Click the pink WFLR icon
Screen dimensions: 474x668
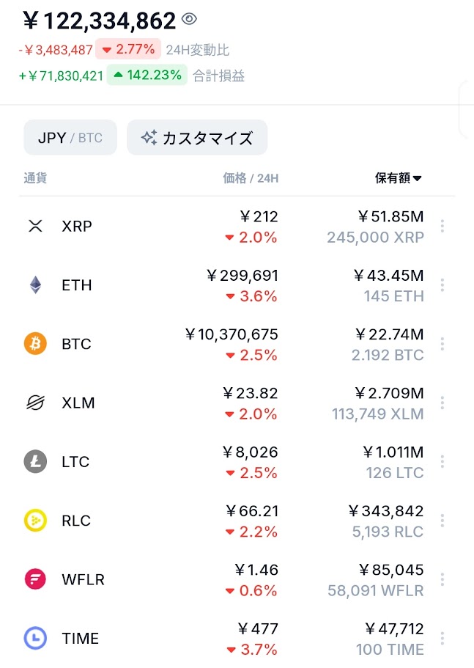pos(35,579)
